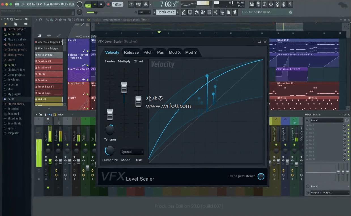Toggle the Event persistence knob

pyautogui.click(x=261, y=176)
